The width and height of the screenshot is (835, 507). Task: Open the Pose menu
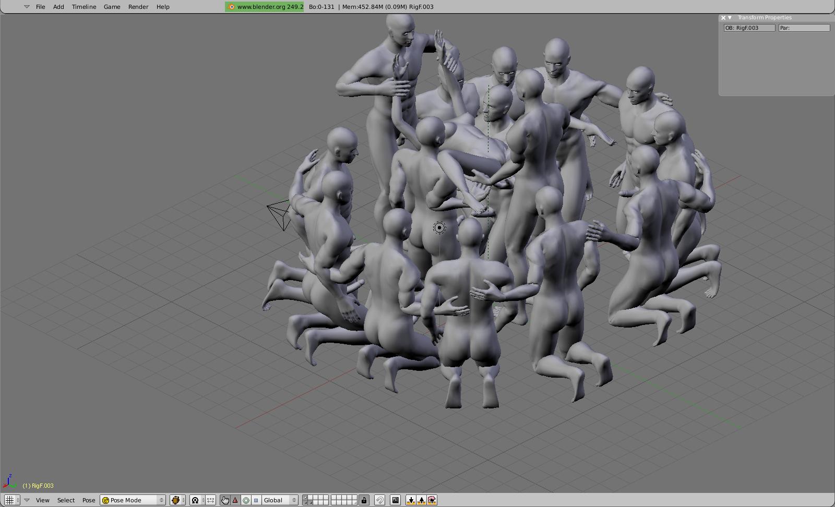pos(89,500)
